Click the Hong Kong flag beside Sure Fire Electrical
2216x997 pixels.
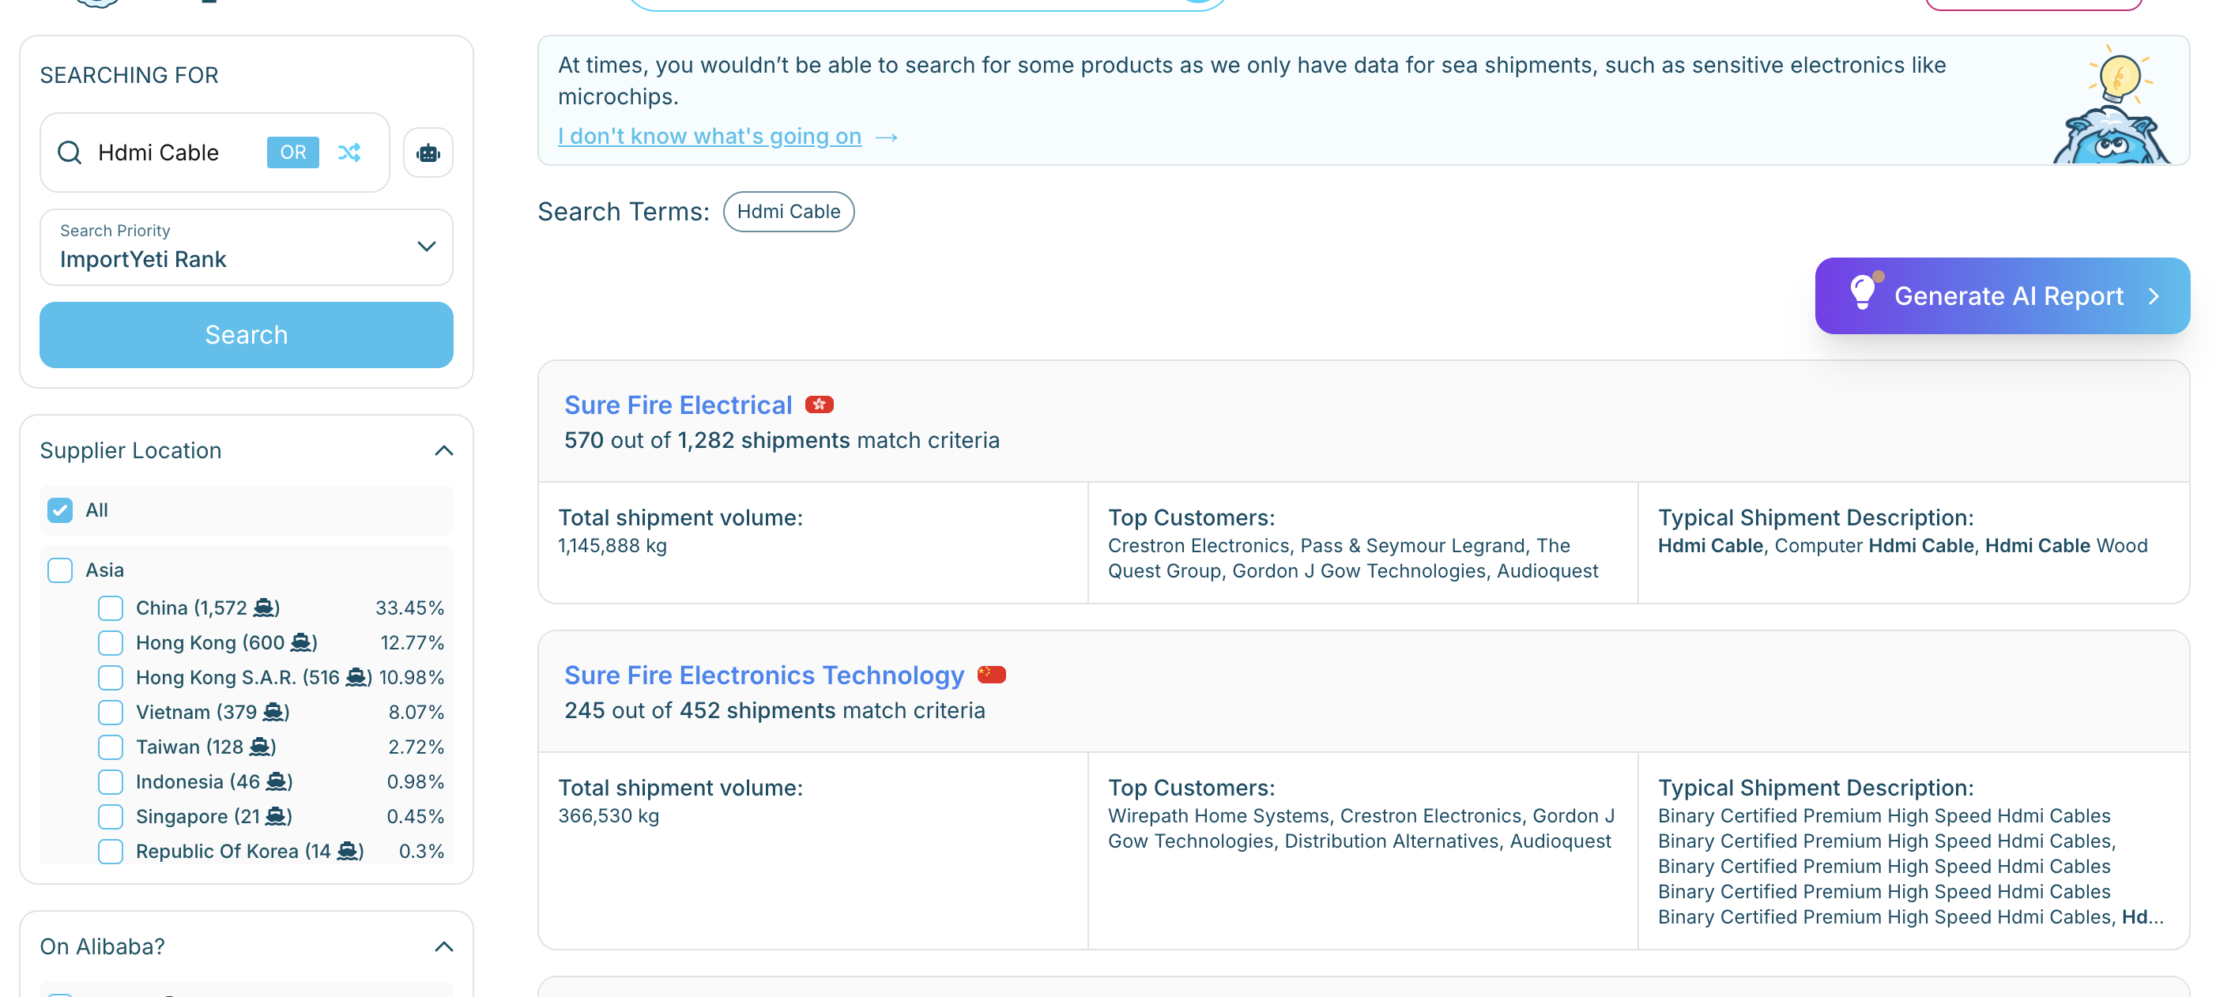point(820,404)
